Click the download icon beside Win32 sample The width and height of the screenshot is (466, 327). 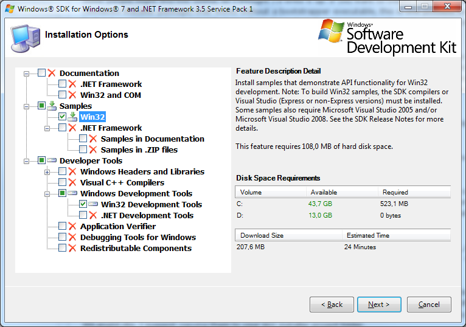point(72,117)
